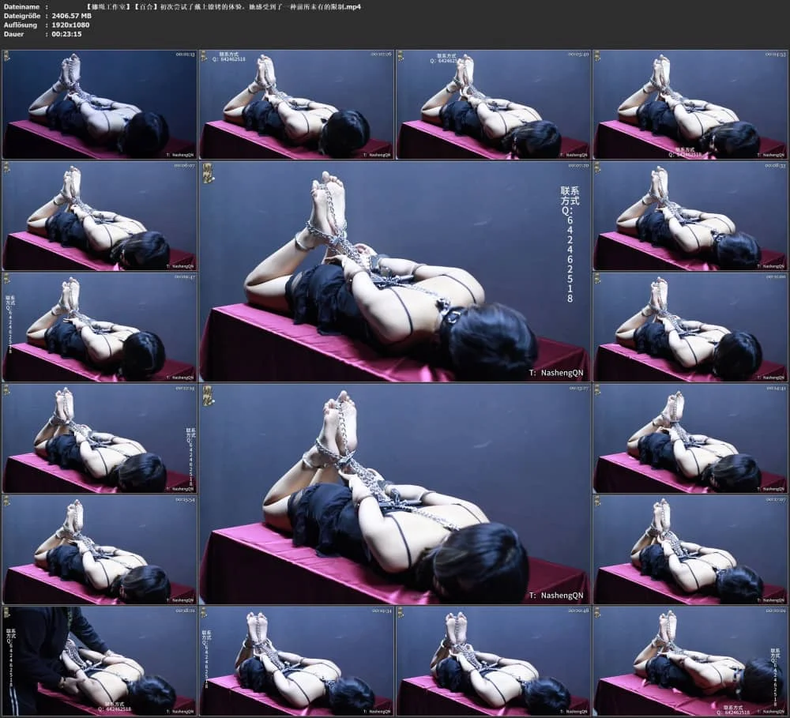Click the corner logo icon in the 00:20:48 thumbnail
This screenshot has width=790, height=718.
click(x=401, y=612)
